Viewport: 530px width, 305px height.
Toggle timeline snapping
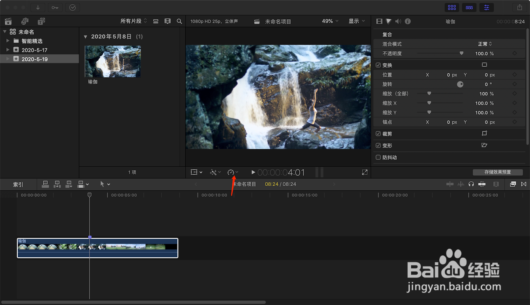tap(481, 184)
